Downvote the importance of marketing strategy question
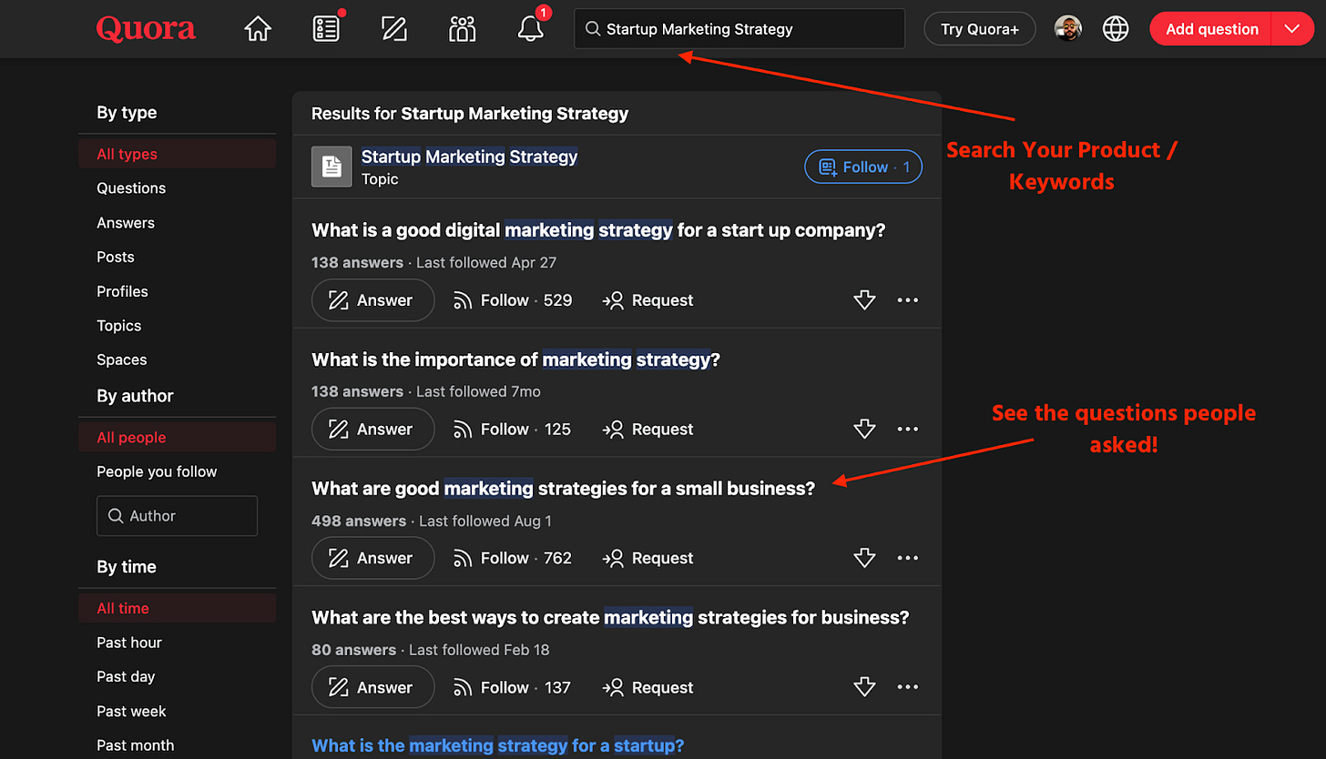The image size is (1326, 759). coord(864,430)
